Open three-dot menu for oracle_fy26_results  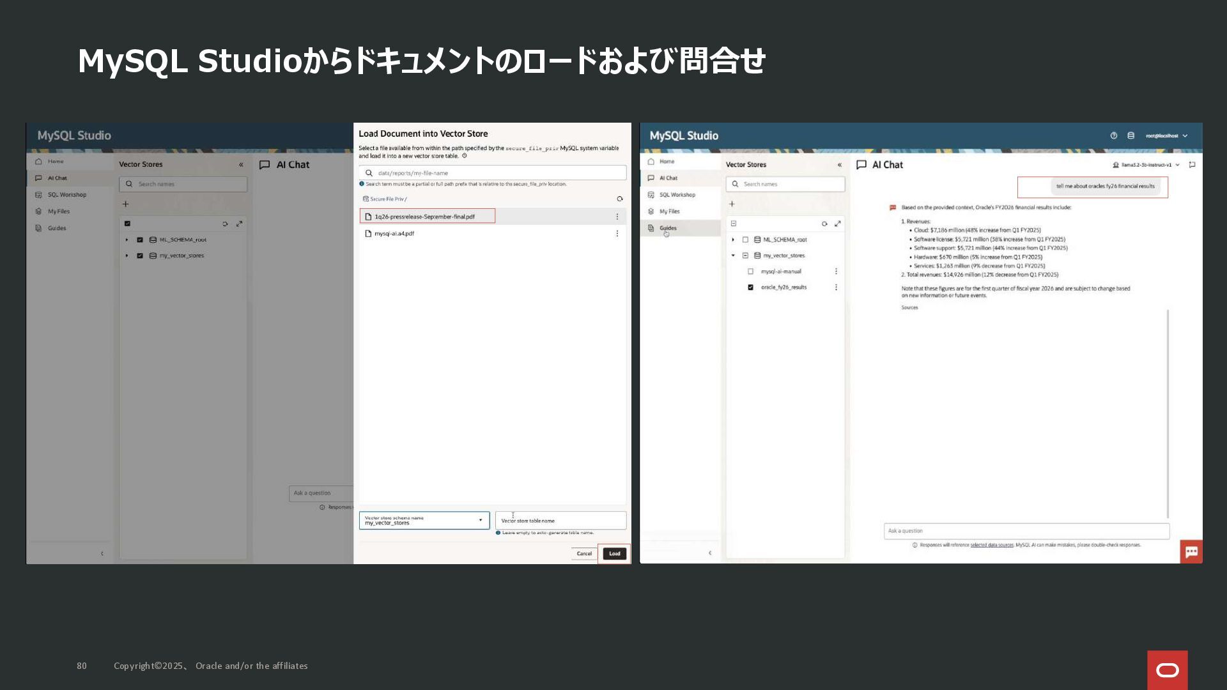coord(836,287)
